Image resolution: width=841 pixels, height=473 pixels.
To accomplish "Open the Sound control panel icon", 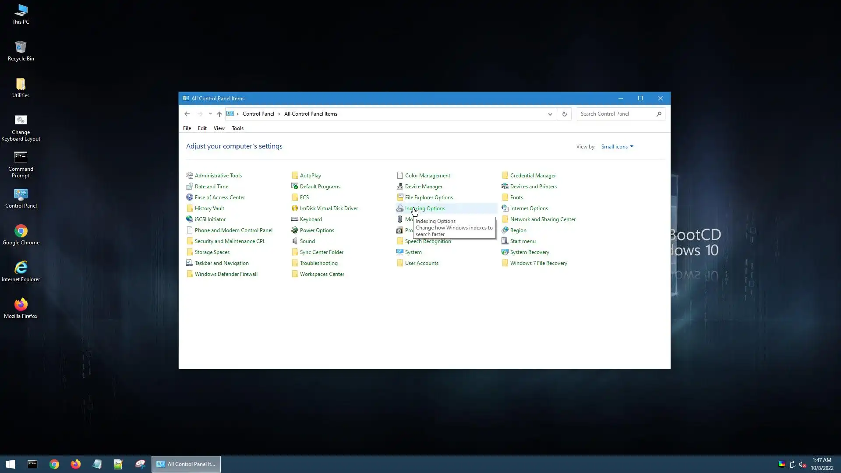I will coord(307,241).
